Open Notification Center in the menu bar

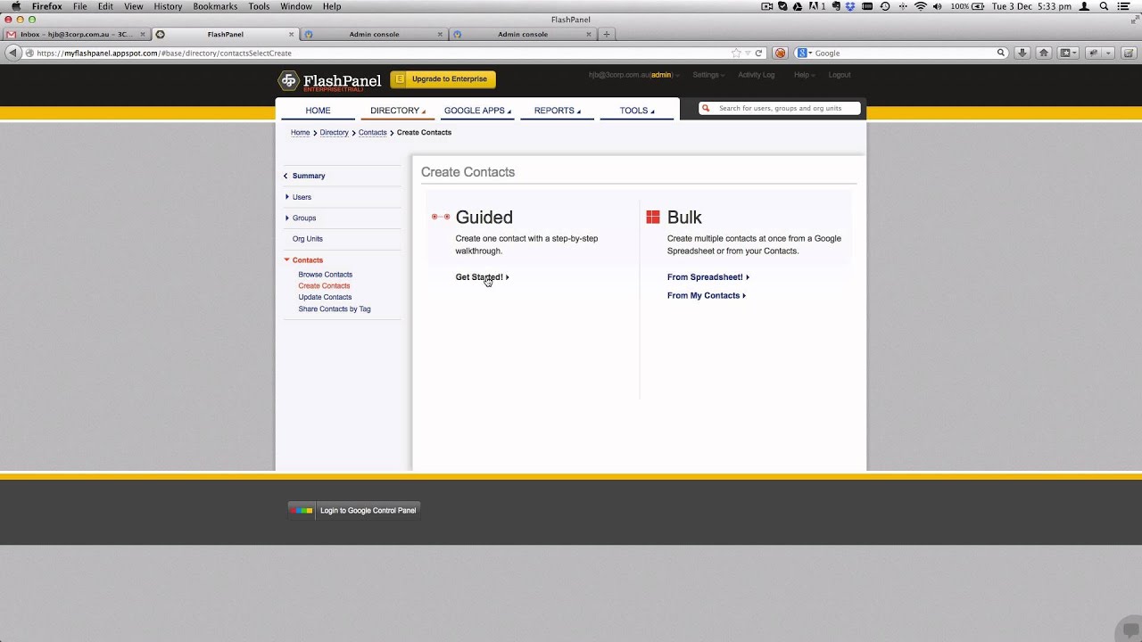pos(1123,6)
